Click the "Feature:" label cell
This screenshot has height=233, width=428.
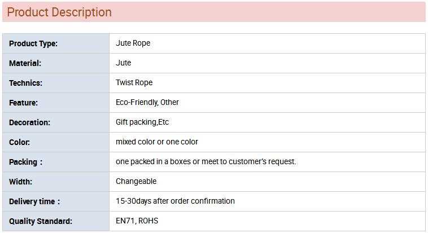(24, 103)
